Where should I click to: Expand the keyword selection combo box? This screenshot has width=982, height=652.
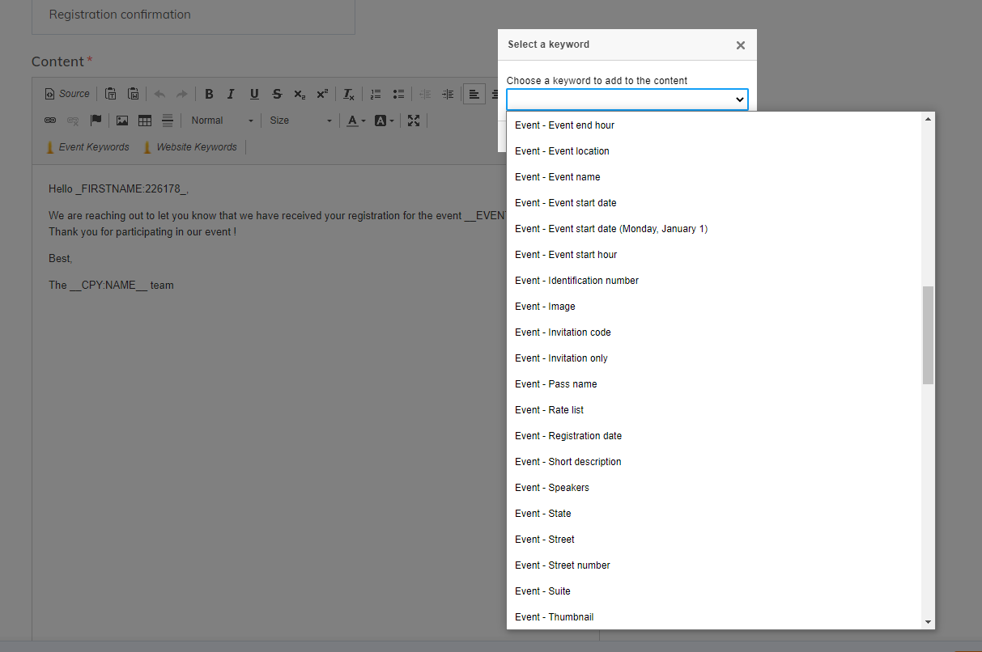tap(627, 99)
